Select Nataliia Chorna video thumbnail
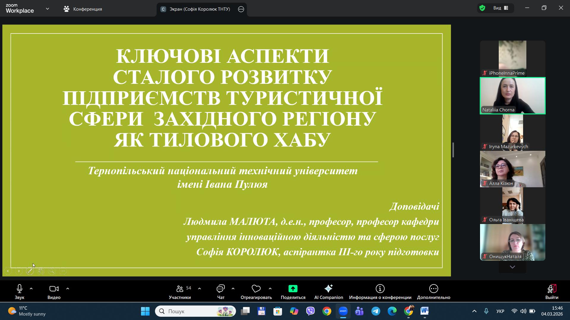Screen dimensions: 570x320 (x=512, y=96)
